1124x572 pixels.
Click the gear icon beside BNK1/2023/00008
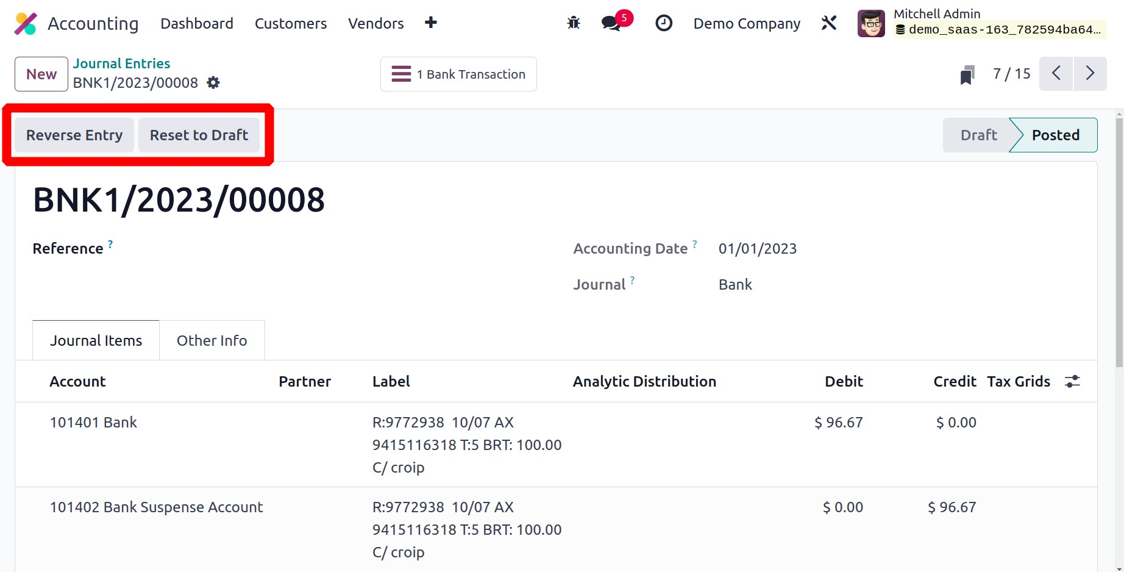coord(213,83)
